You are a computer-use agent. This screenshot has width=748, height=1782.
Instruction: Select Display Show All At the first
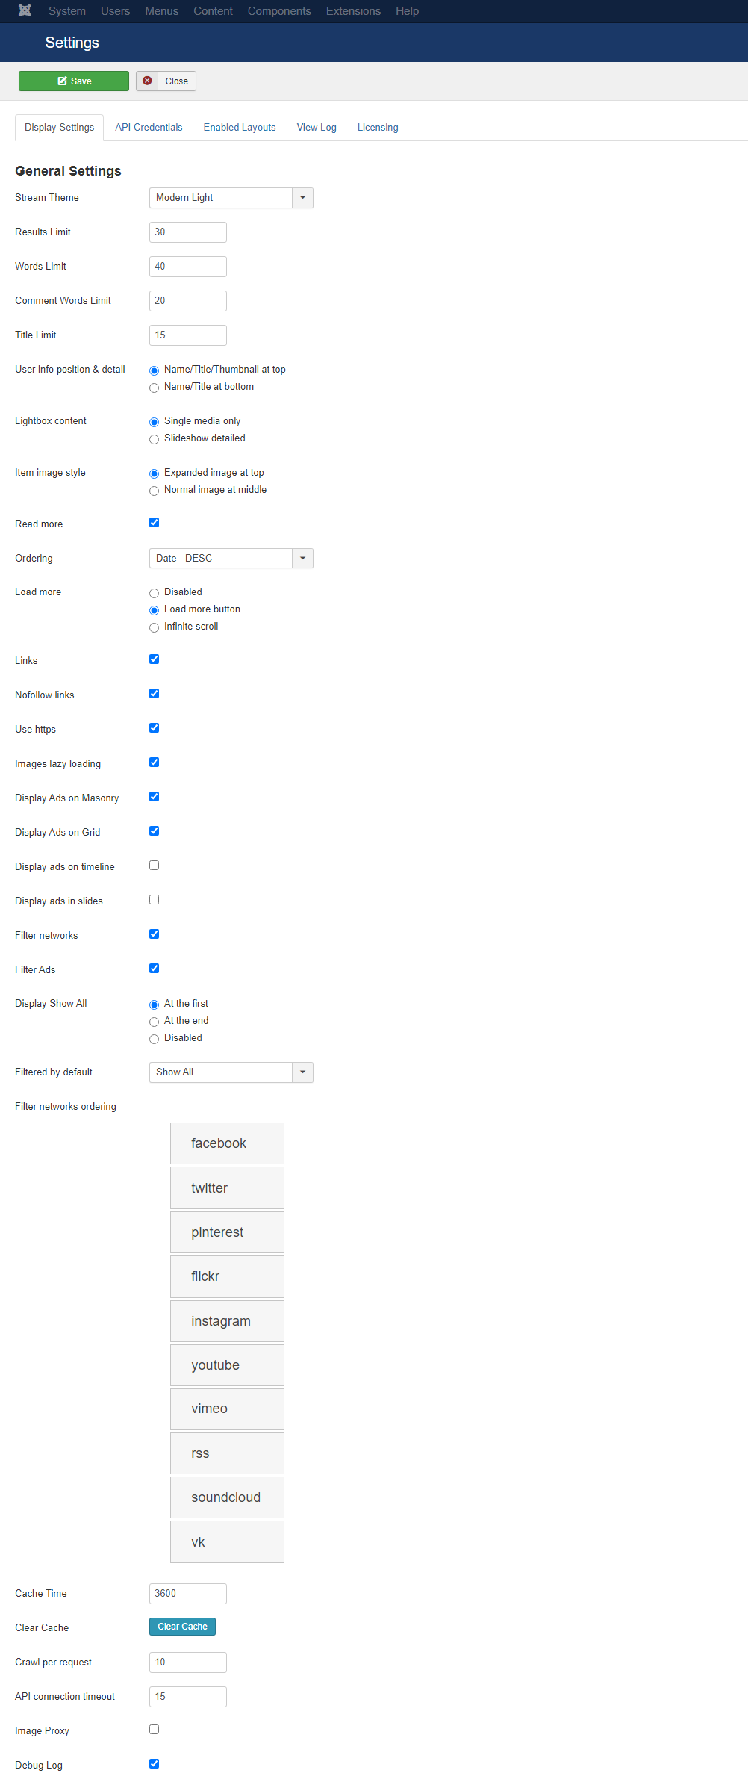pyautogui.click(x=155, y=1005)
